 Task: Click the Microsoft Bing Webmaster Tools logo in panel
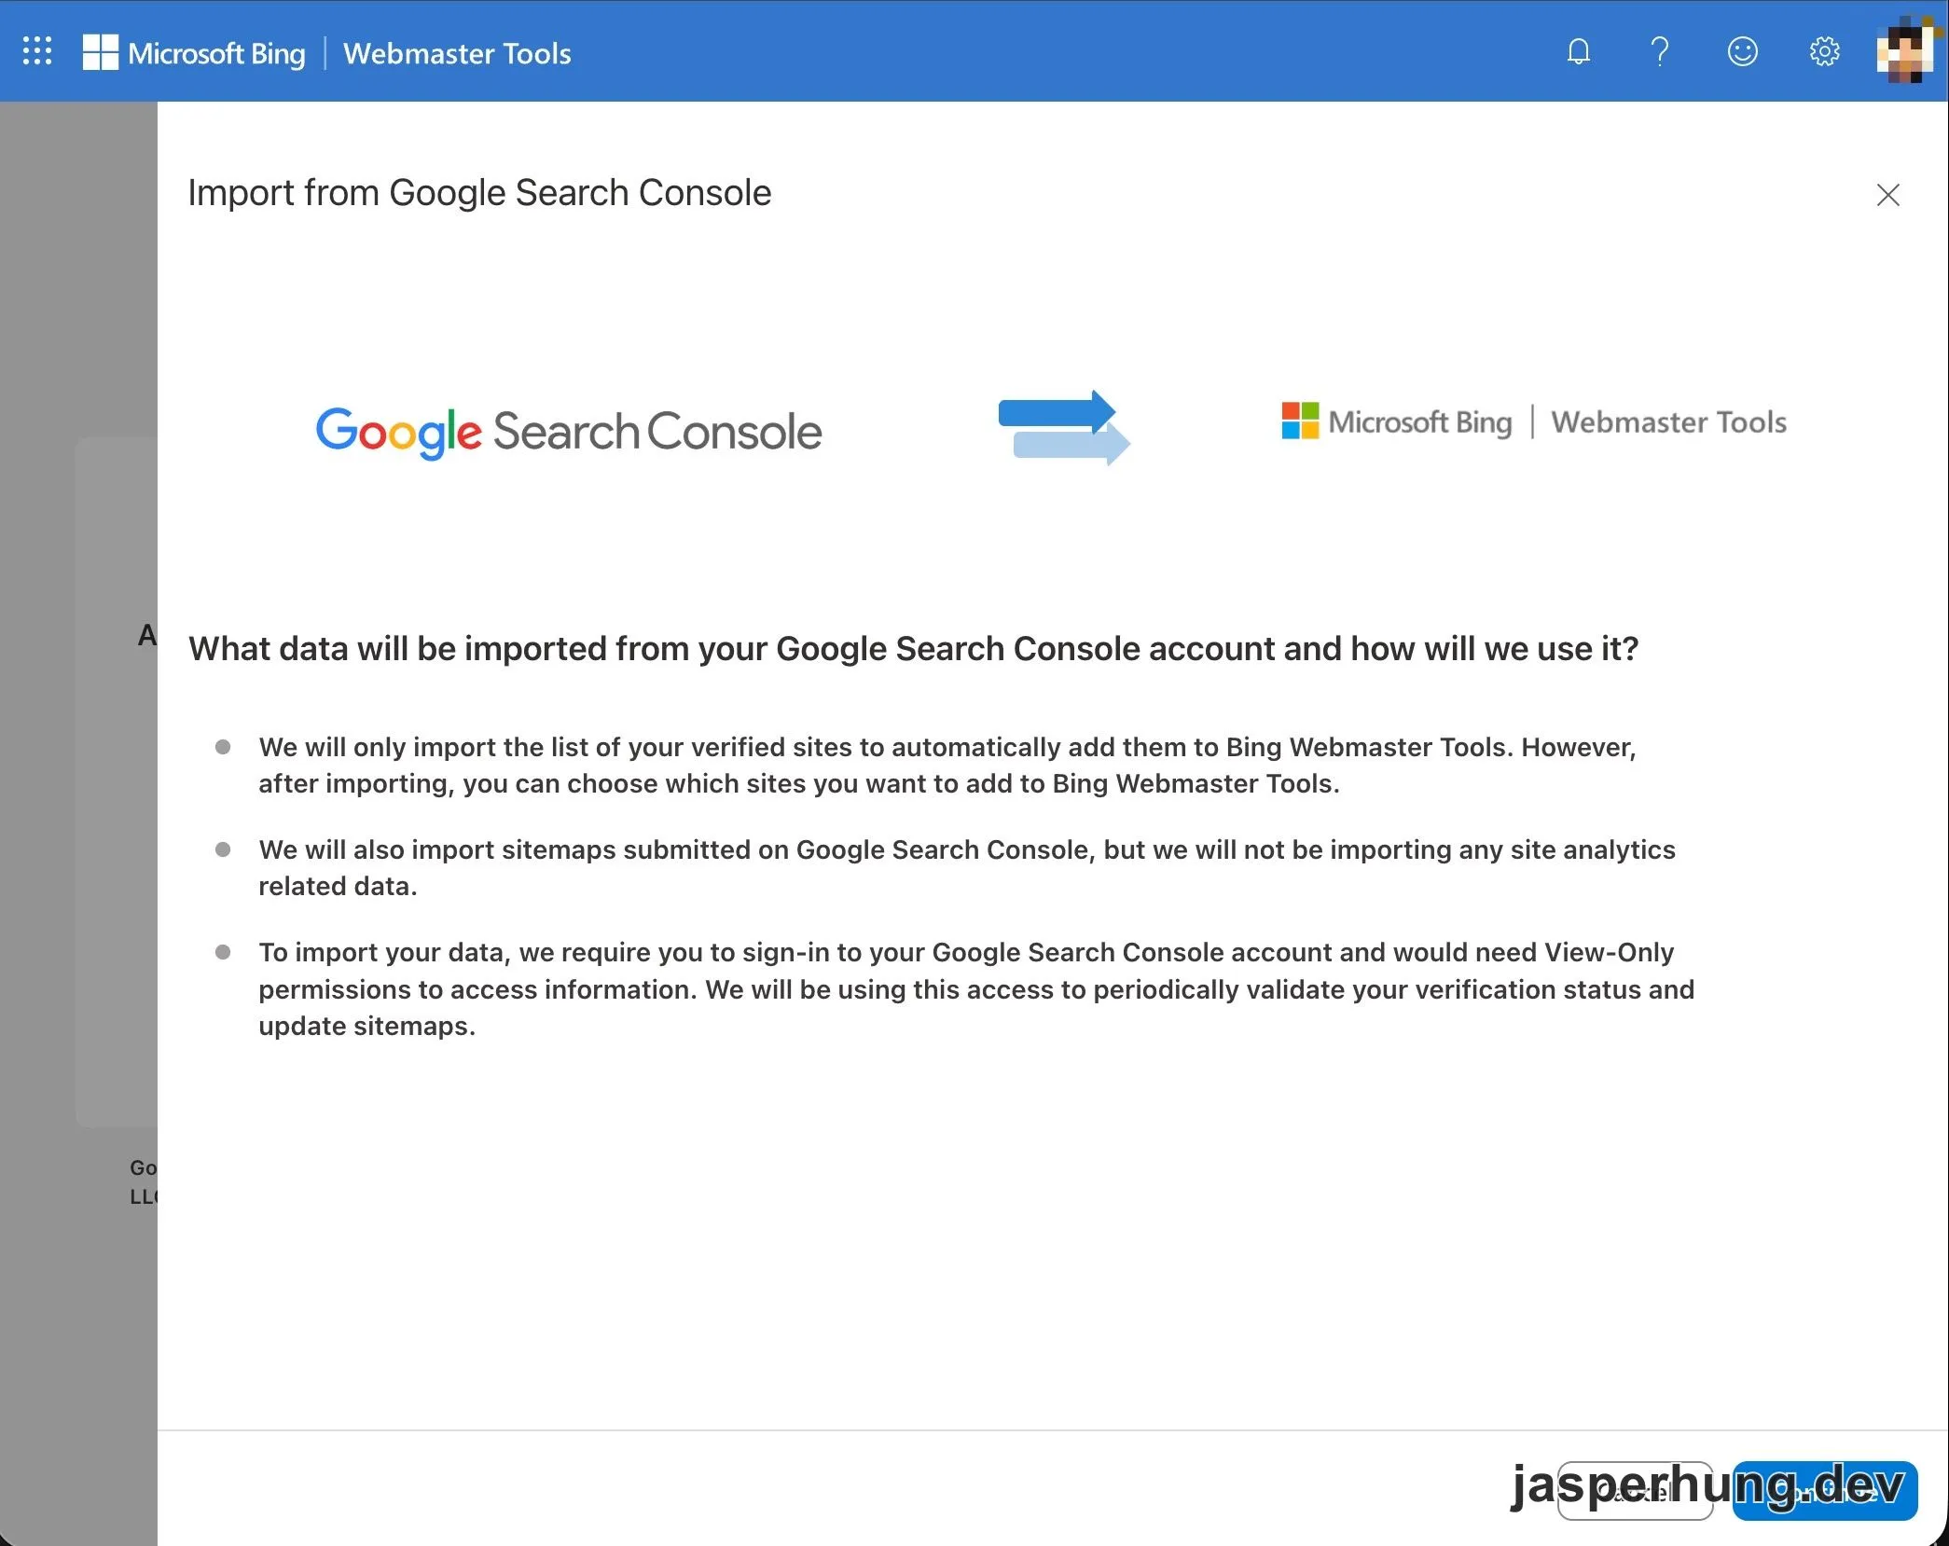1534,421
